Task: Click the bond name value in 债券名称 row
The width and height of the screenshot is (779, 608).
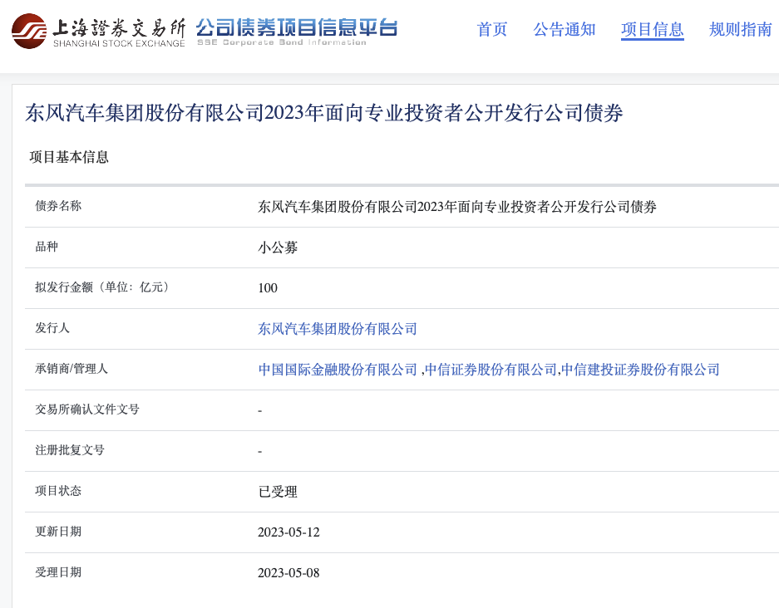Action: pos(457,207)
